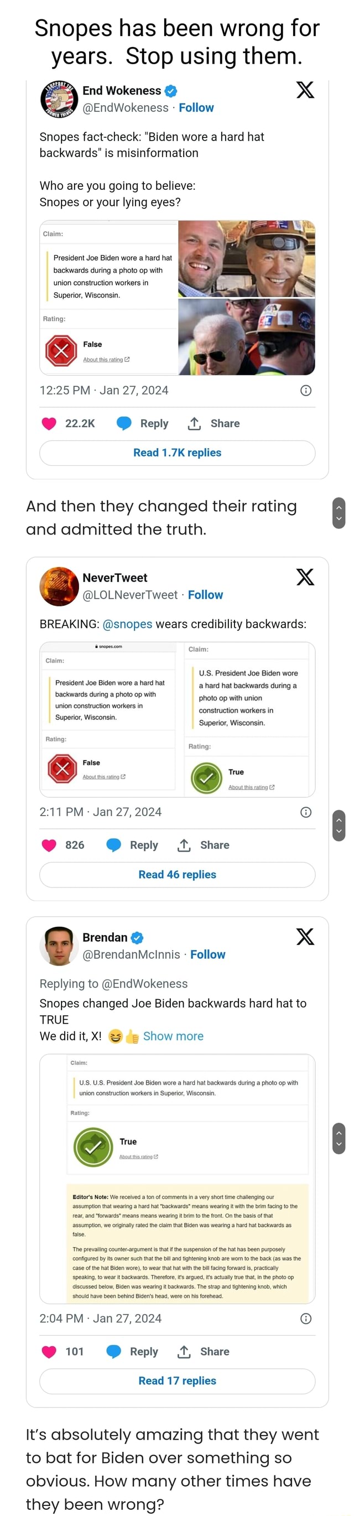
Task: Click Follow next to @EndWokeness
Action: [x=196, y=107]
